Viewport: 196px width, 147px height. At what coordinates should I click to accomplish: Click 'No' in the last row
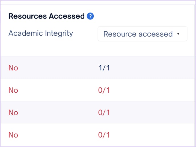(13, 135)
